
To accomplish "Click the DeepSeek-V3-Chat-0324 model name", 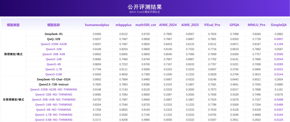I will click(x=54, y=79).
